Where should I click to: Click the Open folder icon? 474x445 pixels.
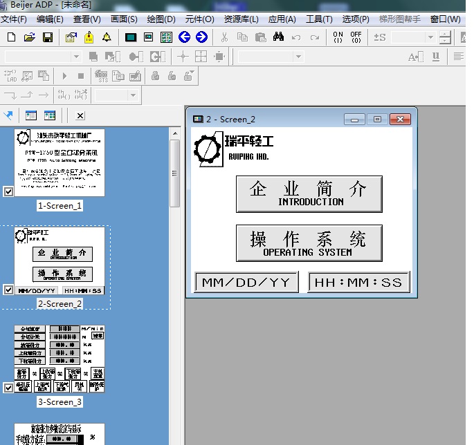(x=30, y=37)
